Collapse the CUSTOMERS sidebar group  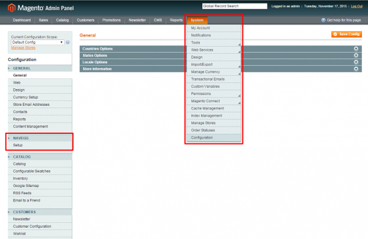(x=40, y=212)
